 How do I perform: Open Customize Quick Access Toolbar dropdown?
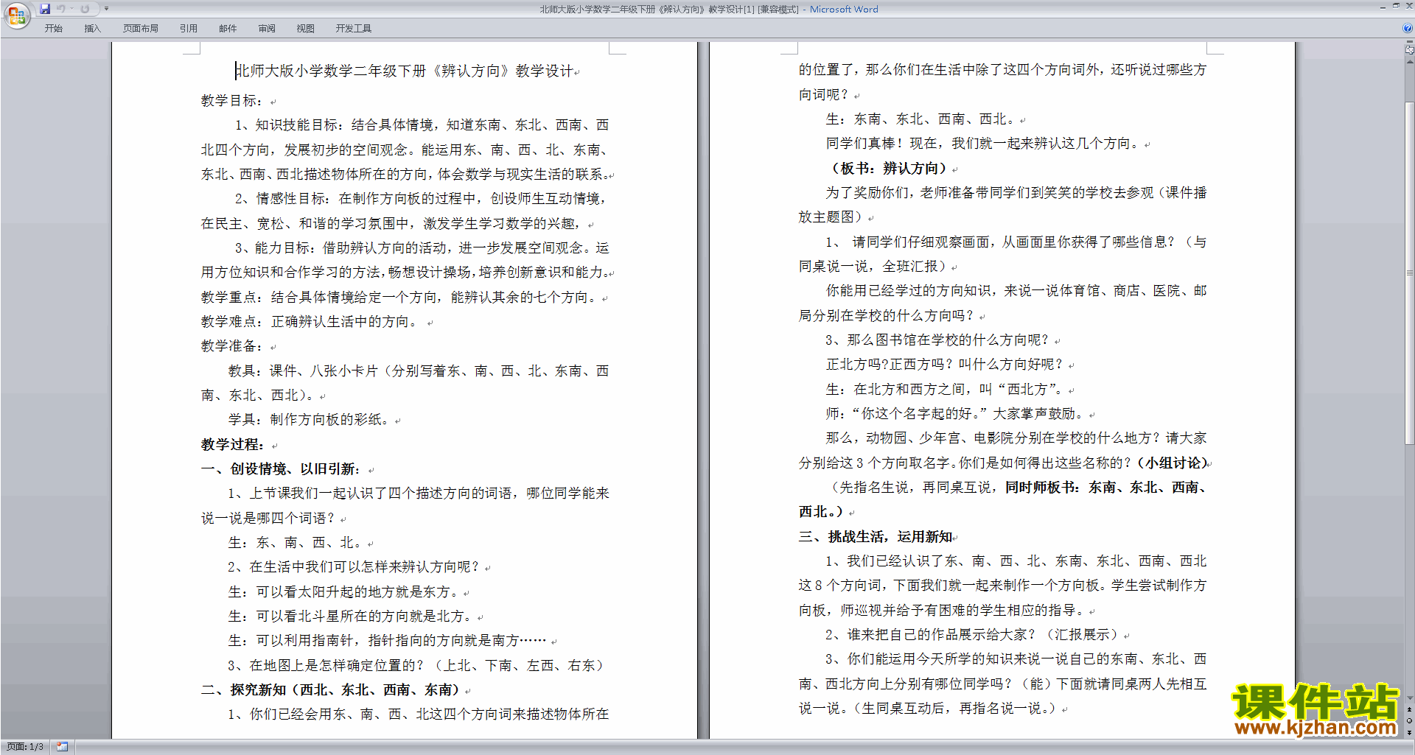(106, 9)
